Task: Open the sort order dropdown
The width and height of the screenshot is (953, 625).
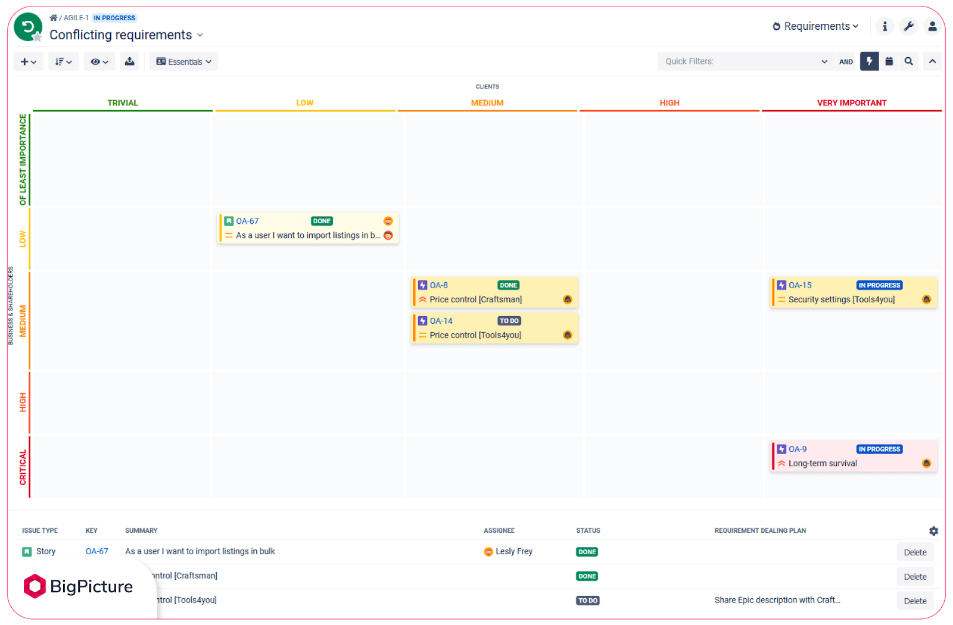Action: click(64, 61)
